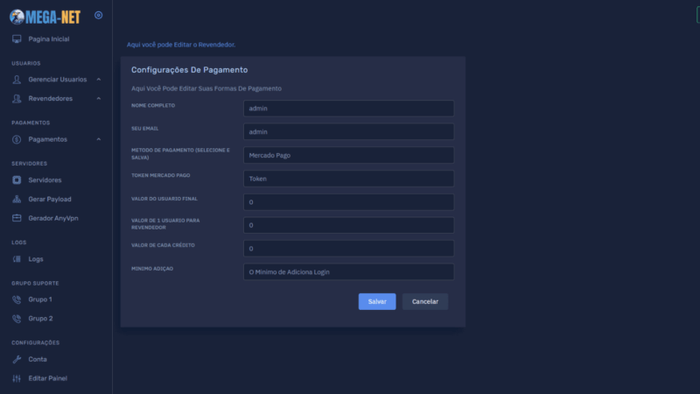Click the Pagamentos label under Pagamentos section

48,139
